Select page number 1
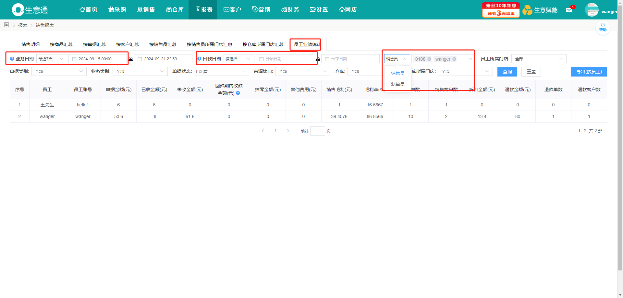This screenshot has height=298, width=623. click(x=275, y=131)
